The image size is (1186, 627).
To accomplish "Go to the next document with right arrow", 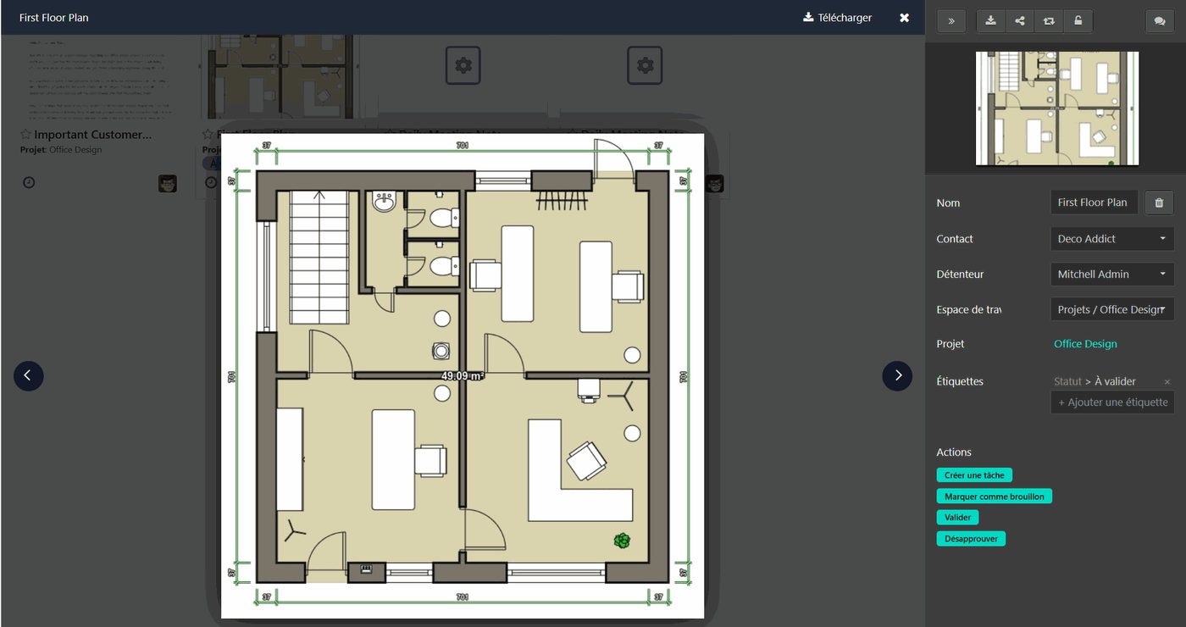I will [x=897, y=375].
